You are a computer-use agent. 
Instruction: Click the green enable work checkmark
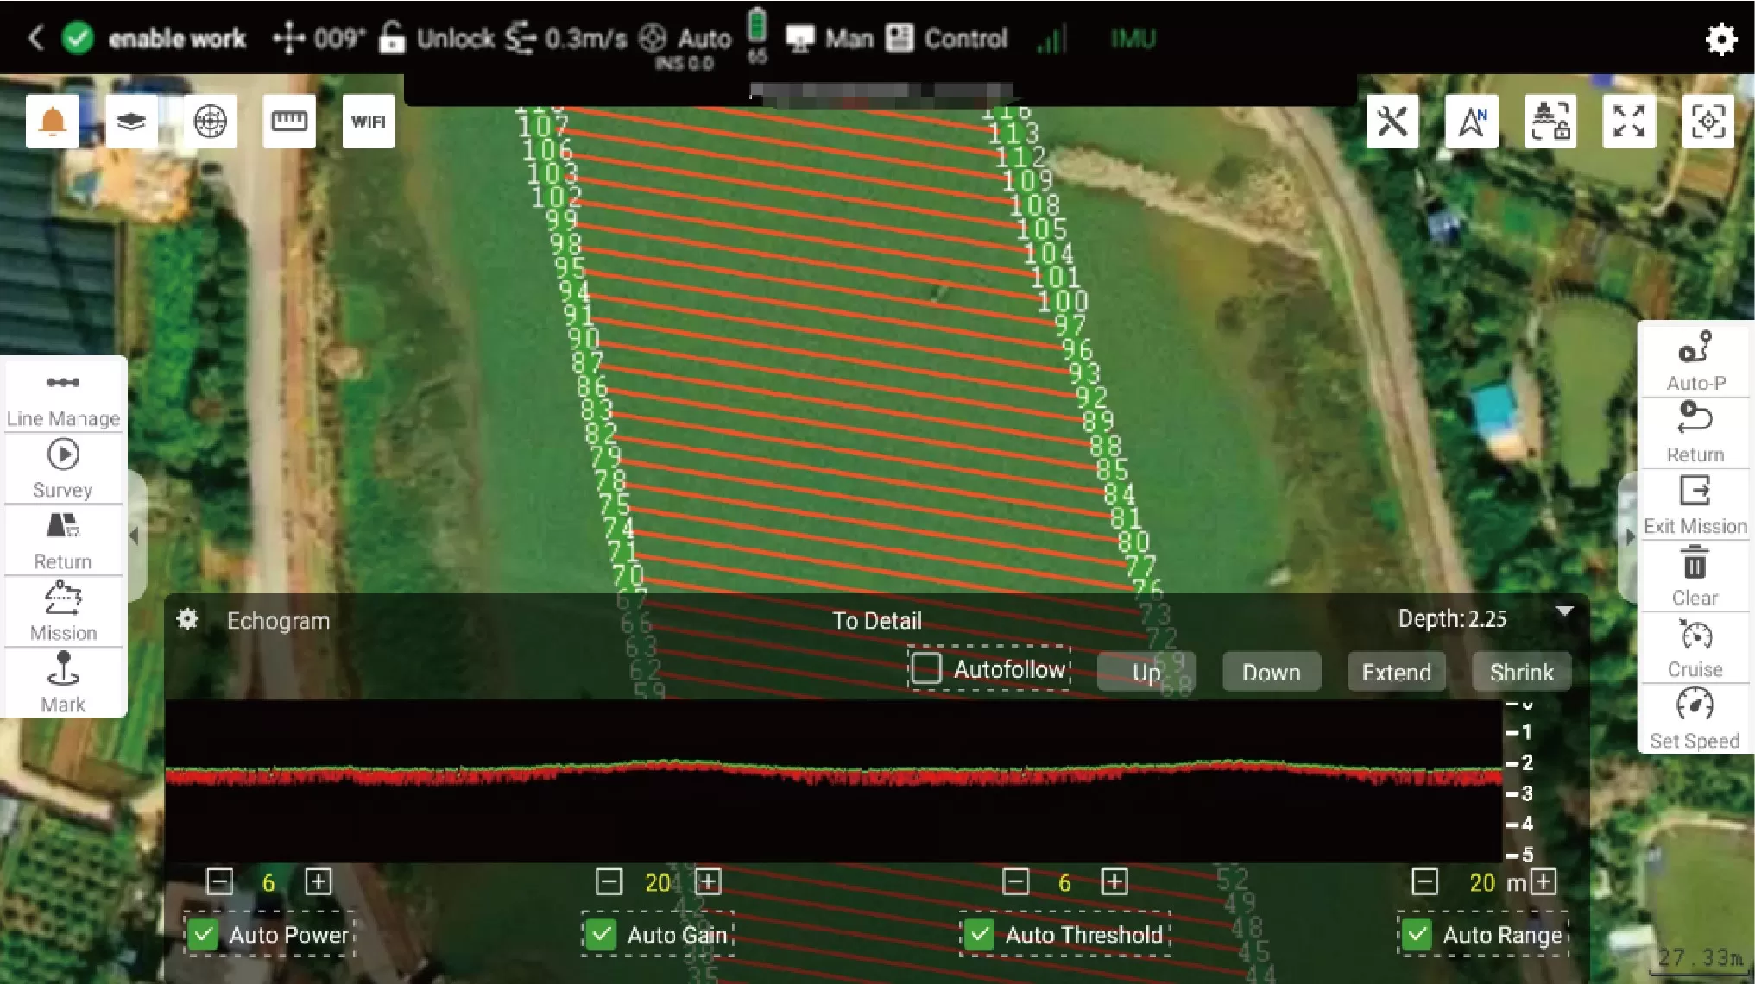click(x=78, y=38)
